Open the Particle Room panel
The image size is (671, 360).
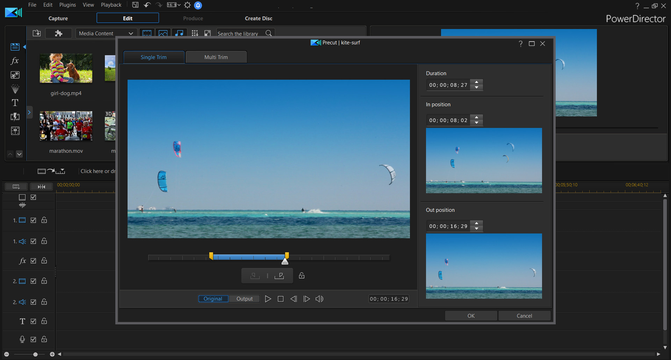(15, 89)
